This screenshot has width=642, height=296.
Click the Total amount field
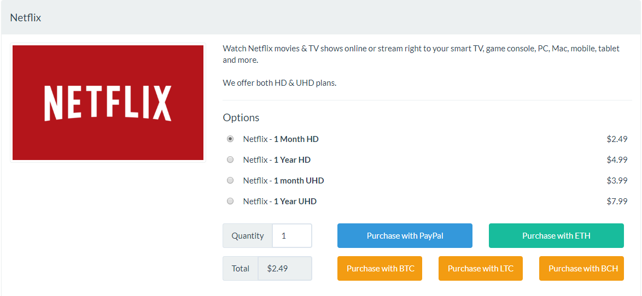(x=284, y=269)
